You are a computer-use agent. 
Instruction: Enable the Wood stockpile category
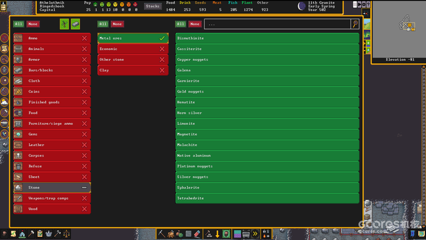pyautogui.click(x=52, y=209)
